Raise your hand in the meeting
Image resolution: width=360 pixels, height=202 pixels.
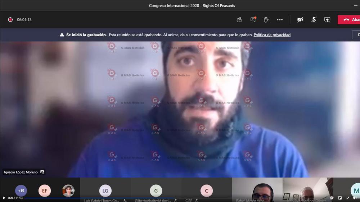[x=266, y=20]
